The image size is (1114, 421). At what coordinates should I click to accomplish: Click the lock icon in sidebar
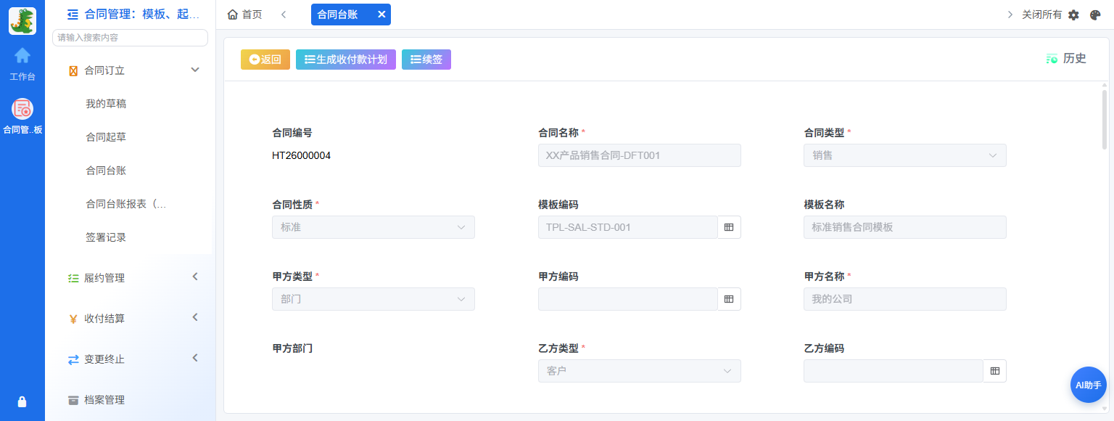22,401
